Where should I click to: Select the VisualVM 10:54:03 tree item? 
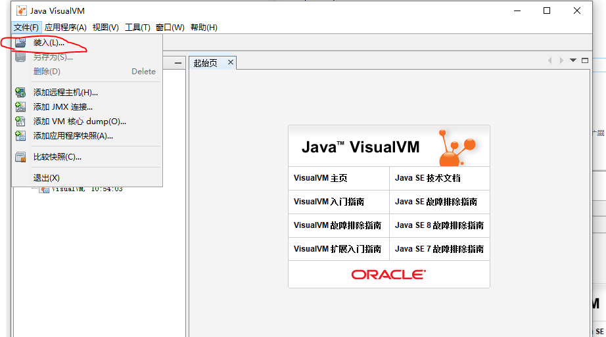87,189
